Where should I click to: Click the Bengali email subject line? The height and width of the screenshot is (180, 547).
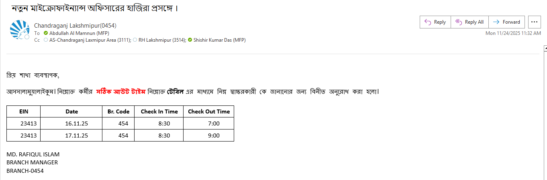[x=95, y=8]
